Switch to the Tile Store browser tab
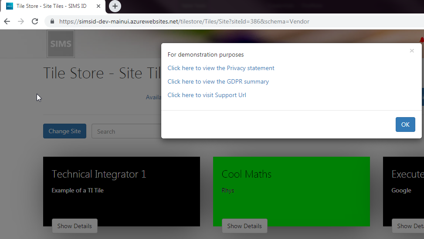424x239 pixels. click(x=51, y=6)
